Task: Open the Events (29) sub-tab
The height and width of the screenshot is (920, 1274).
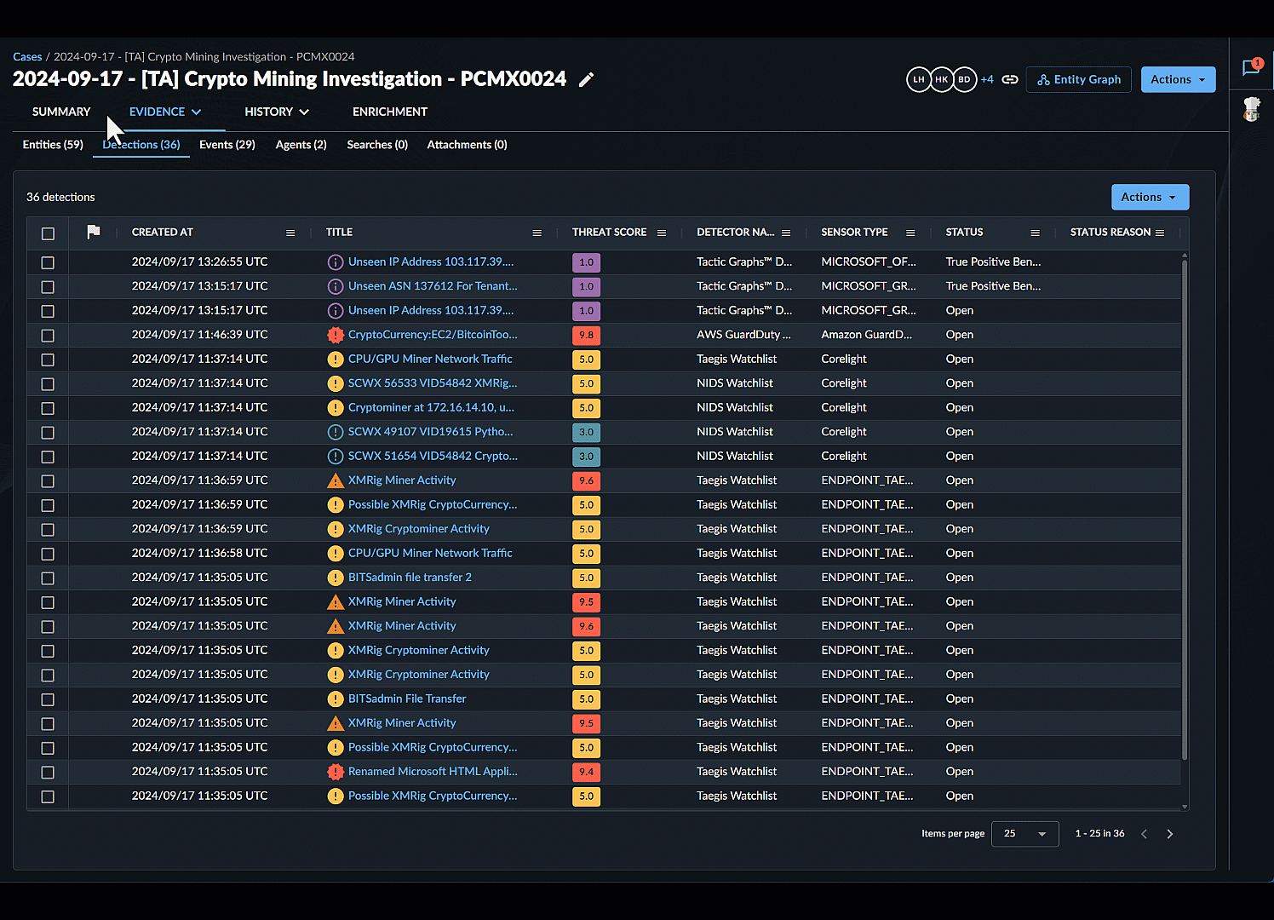Action: (x=227, y=145)
